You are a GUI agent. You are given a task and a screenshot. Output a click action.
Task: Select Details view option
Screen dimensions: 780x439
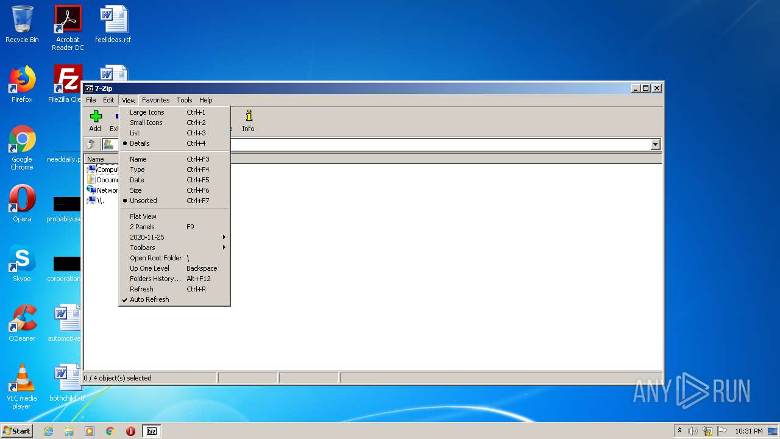[x=174, y=143]
